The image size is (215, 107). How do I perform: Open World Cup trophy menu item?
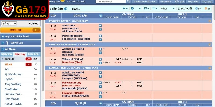(x=20, y=43)
